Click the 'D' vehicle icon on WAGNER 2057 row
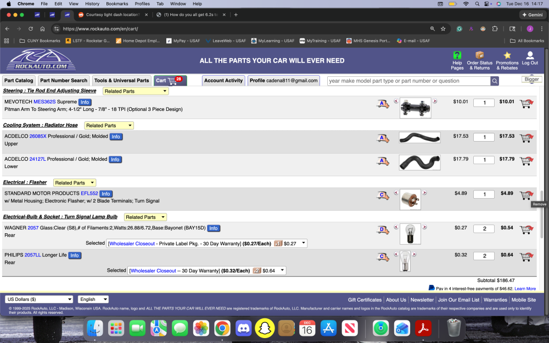Image resolution: width=549 pixels, height=343 pixels. coord(383,228)
